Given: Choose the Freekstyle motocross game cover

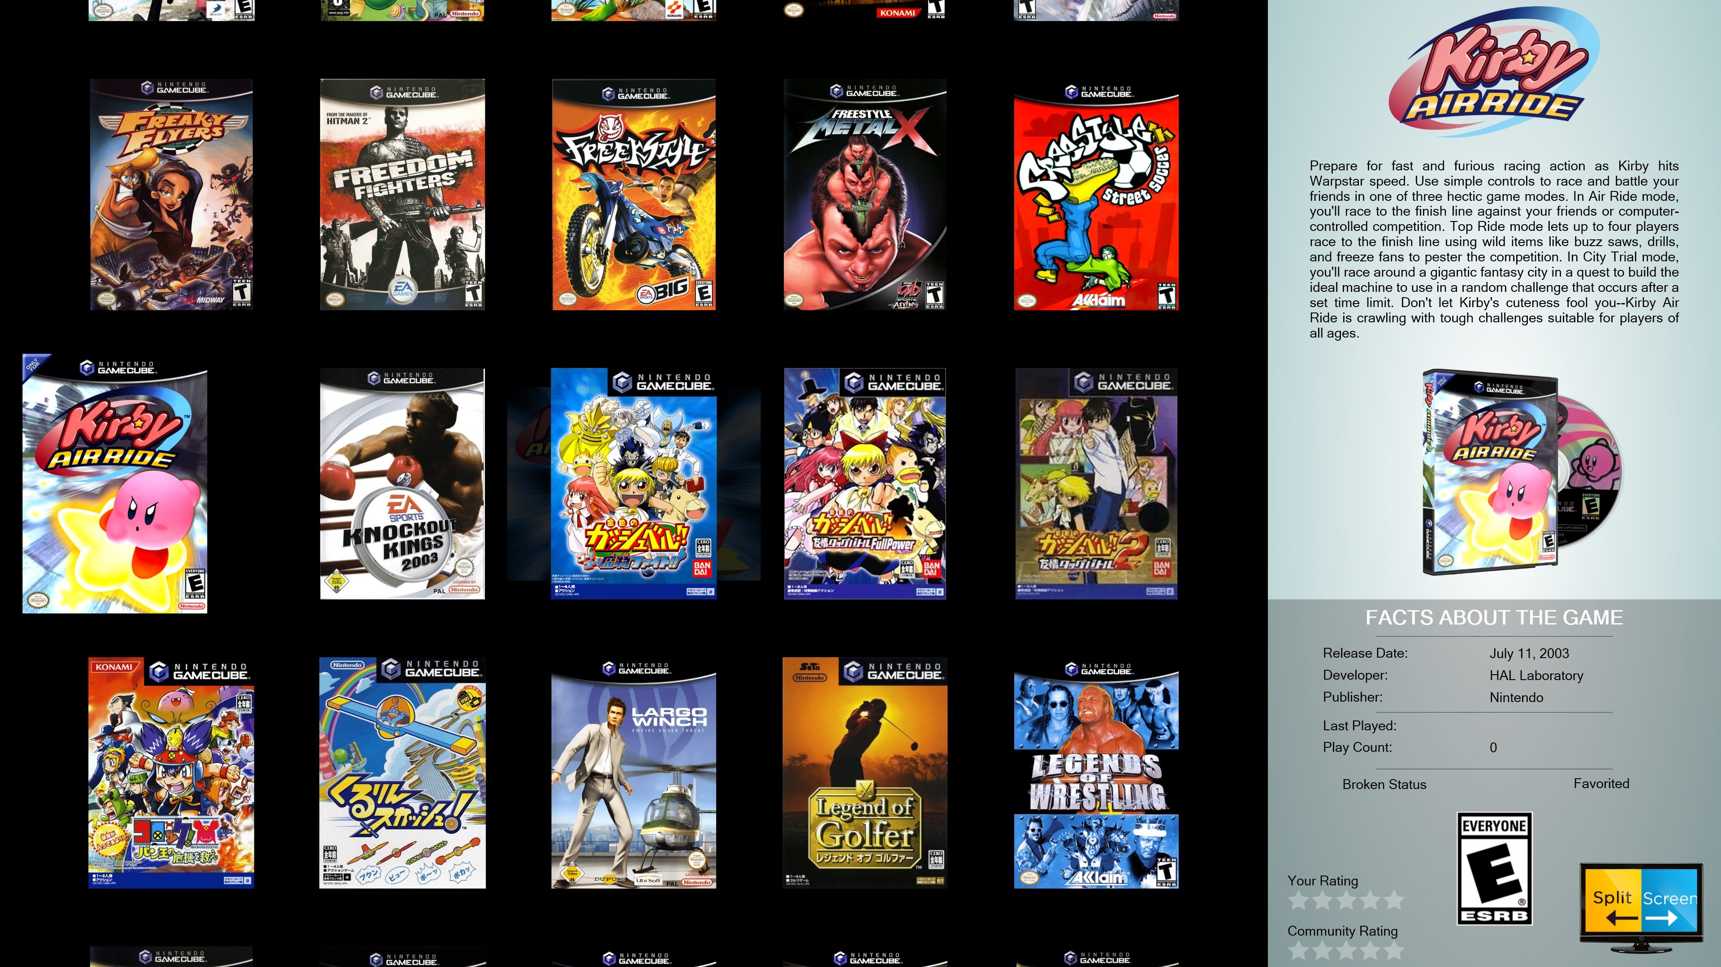Looking at the screenshot, I should 633,195.
